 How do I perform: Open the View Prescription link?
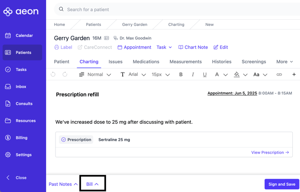[x=270, y=153]
